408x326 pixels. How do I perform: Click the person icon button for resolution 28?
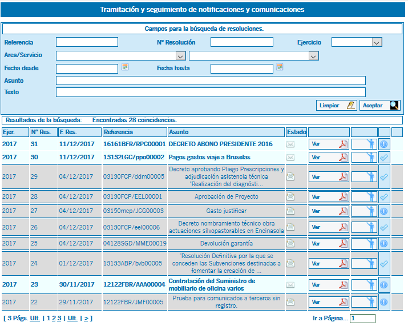[x=364, y=197]
